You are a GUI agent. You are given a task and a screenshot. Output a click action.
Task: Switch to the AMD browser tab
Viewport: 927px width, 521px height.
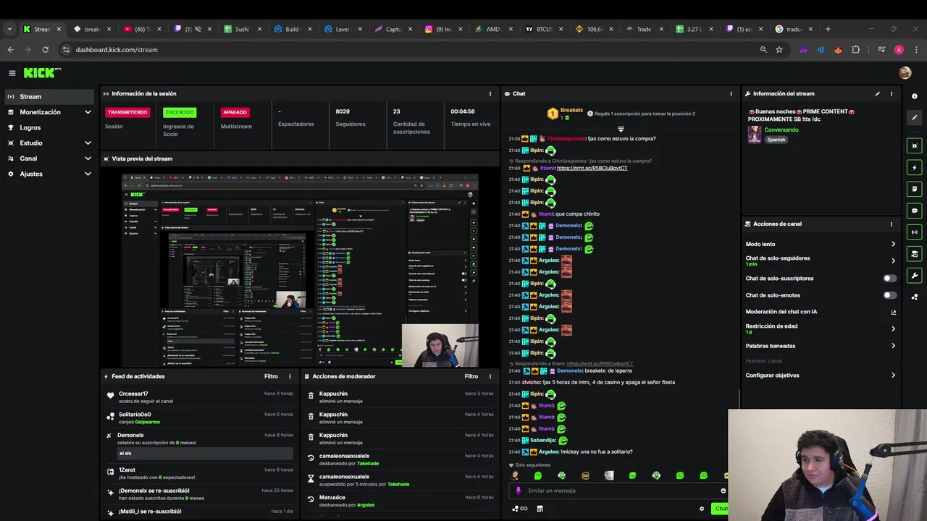coord(493,29)
